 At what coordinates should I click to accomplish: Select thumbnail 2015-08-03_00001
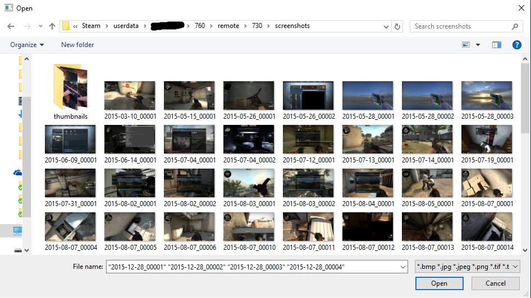tap(249, 183)
